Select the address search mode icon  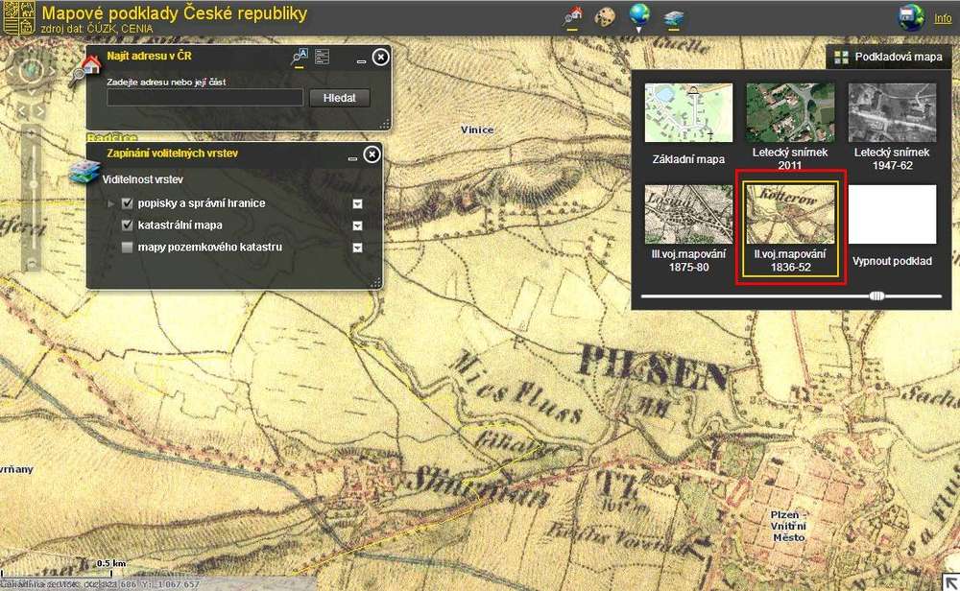[299, 58]
